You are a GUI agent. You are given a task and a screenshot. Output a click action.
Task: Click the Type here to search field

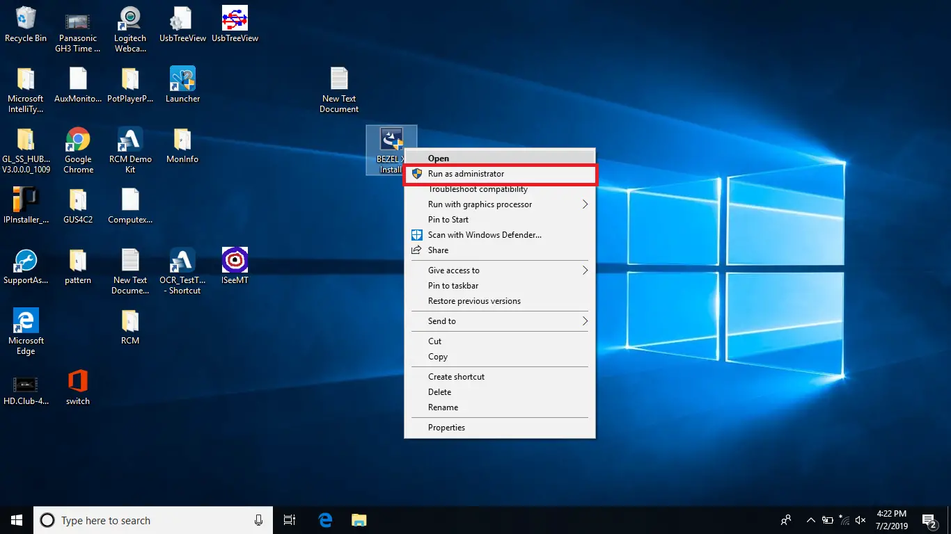click(x=139, y=519)
